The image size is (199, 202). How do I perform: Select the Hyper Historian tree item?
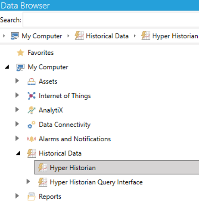pyautogui.click(x=117, y=168)
